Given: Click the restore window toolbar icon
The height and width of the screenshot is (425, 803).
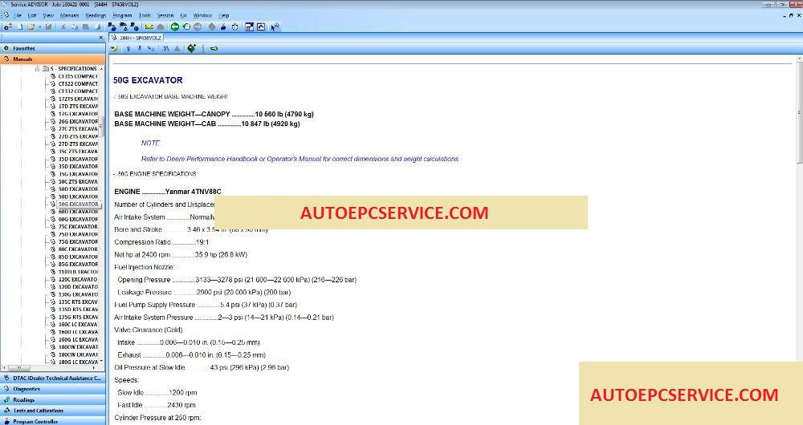Looking at the screenshot, I should pos(261,27).
